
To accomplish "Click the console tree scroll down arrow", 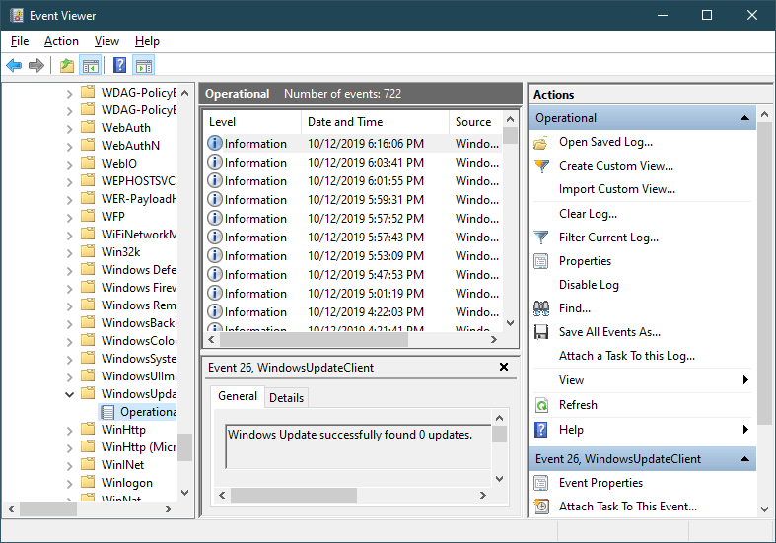I will point(185,493).
